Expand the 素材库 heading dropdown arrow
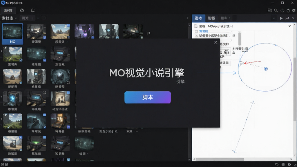 (16, 18)
